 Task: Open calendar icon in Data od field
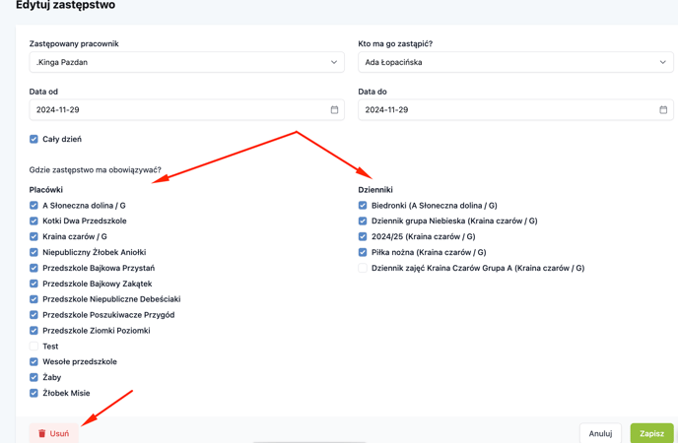pyautogui.click(x=334, y=109)
